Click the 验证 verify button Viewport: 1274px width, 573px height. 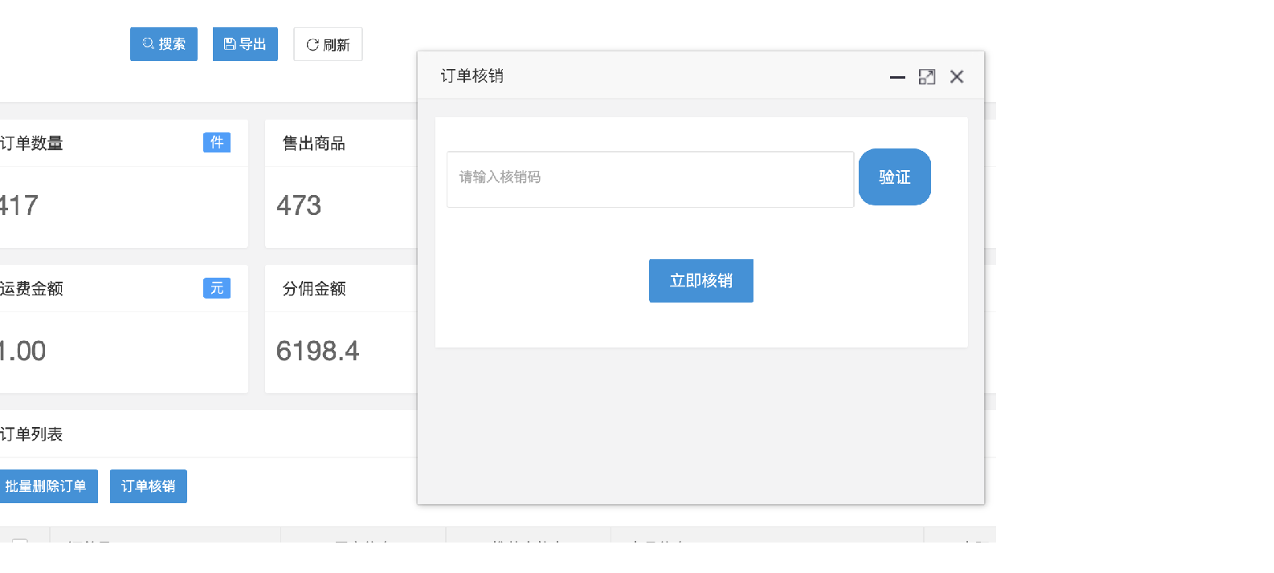coord(895,177)
